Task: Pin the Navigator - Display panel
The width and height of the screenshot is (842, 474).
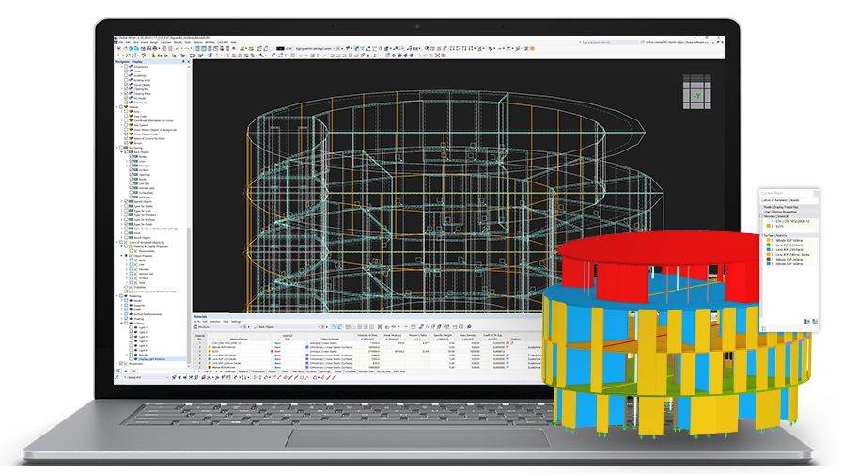Action: [183, 61]
